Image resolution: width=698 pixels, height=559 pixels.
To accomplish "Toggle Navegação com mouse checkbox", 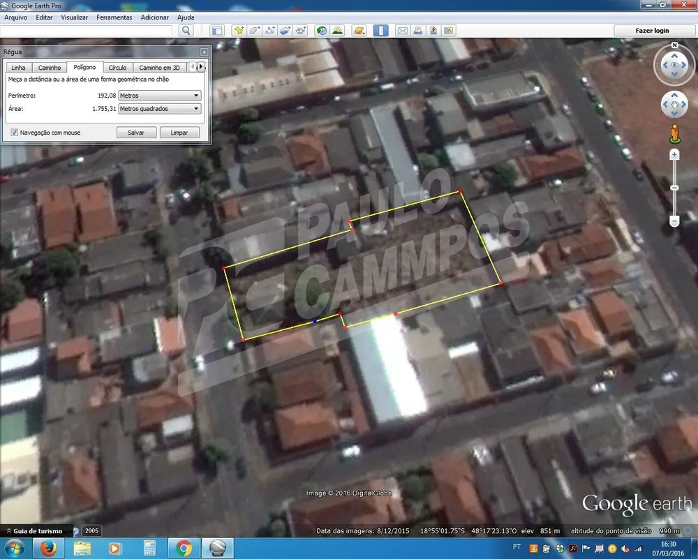I will 14,132.
